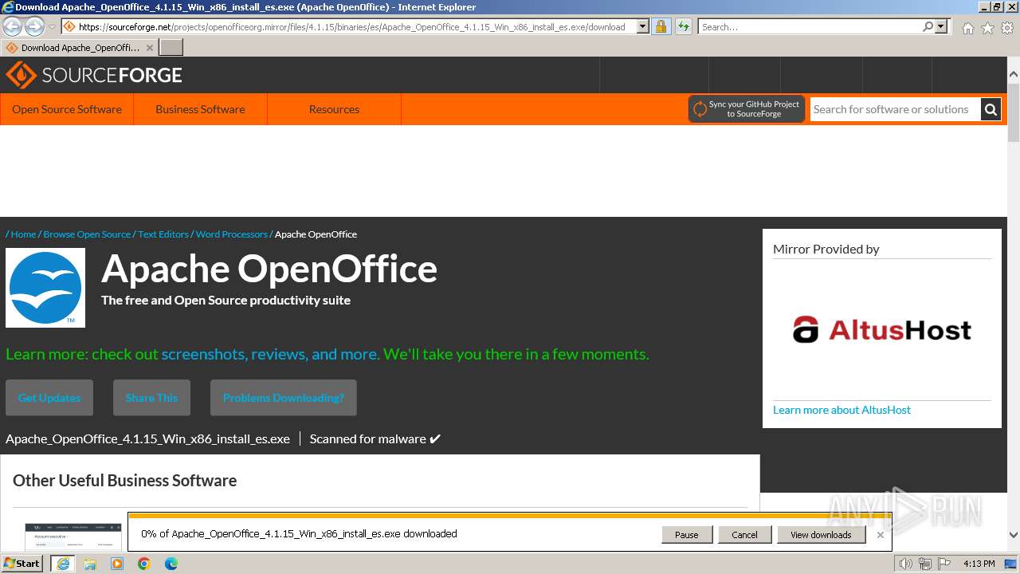Close the download notification bar
Image resolution: width=1020 pixels, height=574 pixels.
pos(880,535)
